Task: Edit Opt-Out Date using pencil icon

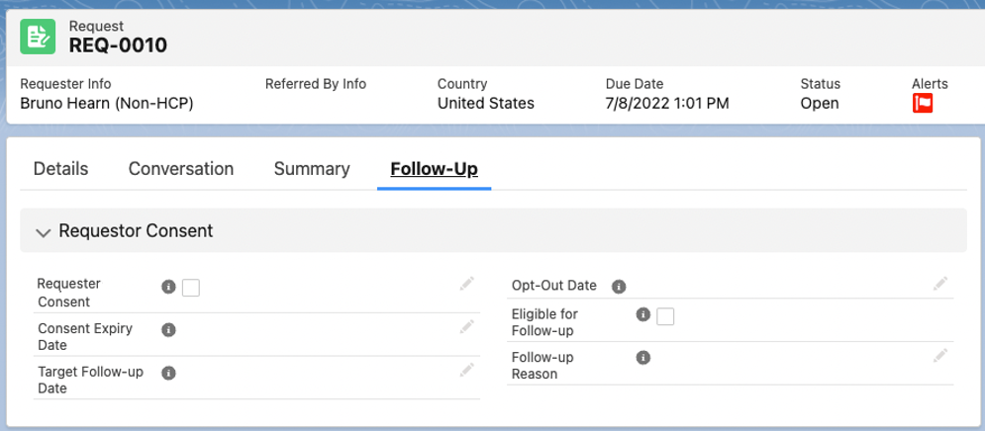Action: 940,285
